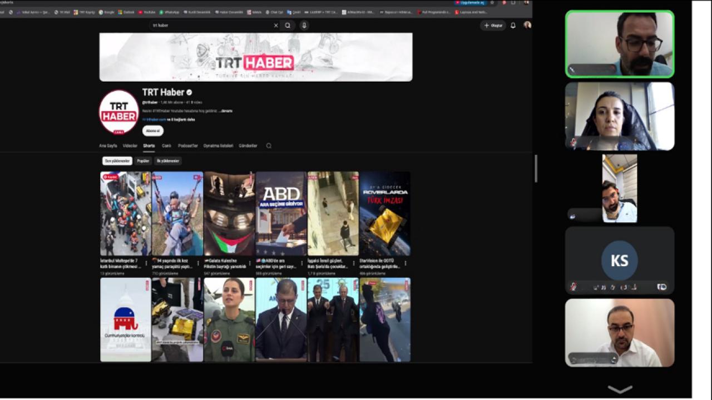Open the İstanbul Maltepe building collapse short
Screen dimensions: 712x400
click(x=125, y=213)
